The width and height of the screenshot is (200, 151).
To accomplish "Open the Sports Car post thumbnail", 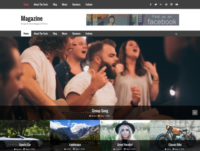I will tap(25, 135).
